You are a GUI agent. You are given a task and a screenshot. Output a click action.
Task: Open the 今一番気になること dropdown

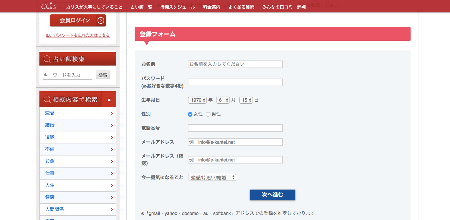pos(212,178)
